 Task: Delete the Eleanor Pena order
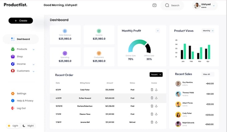coord(152,114)
